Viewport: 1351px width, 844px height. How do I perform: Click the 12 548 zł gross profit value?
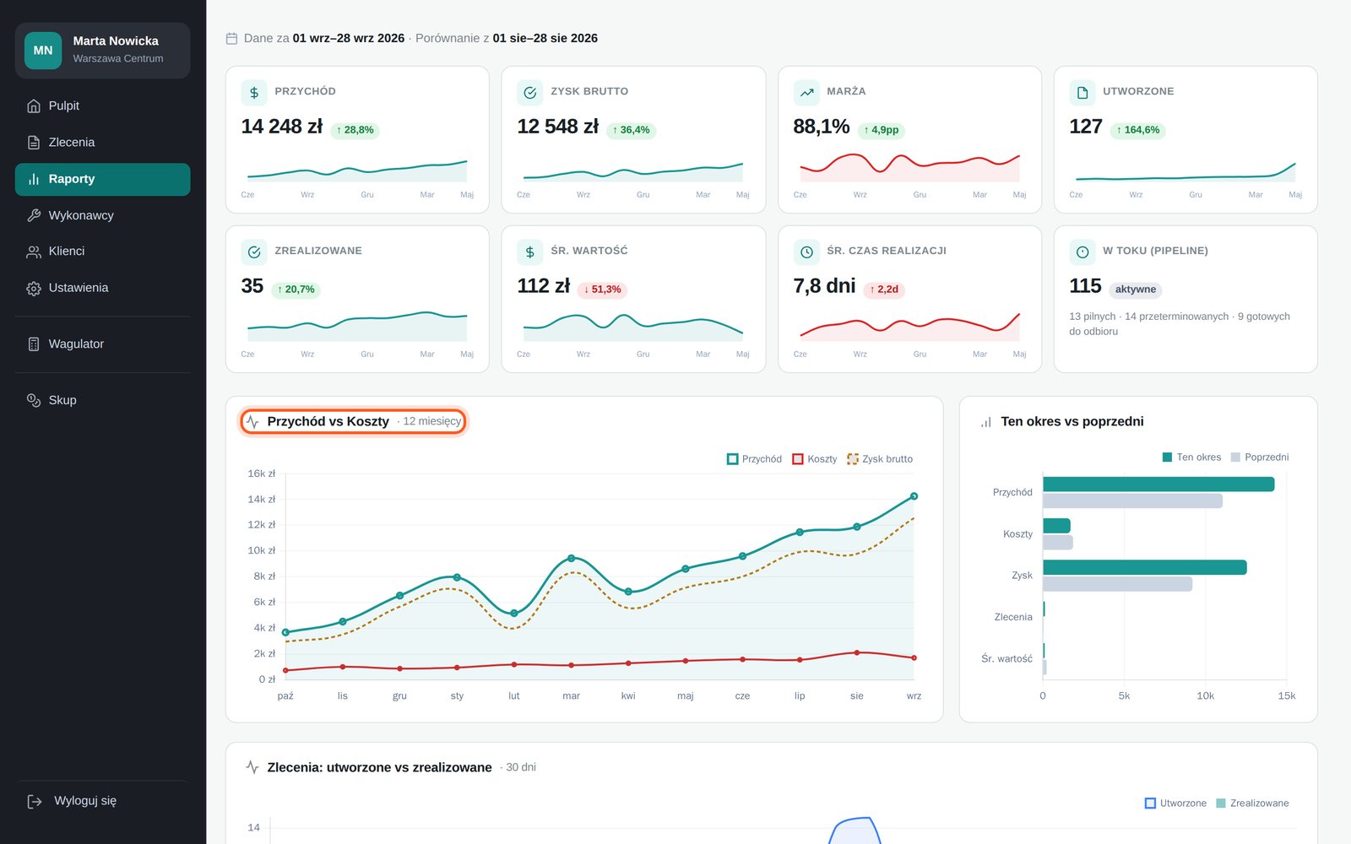click(x=558, y=127)
